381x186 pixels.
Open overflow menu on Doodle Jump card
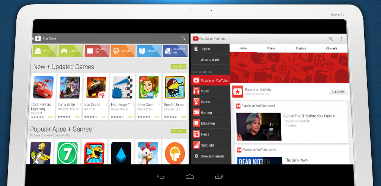[x=186, y=105]
